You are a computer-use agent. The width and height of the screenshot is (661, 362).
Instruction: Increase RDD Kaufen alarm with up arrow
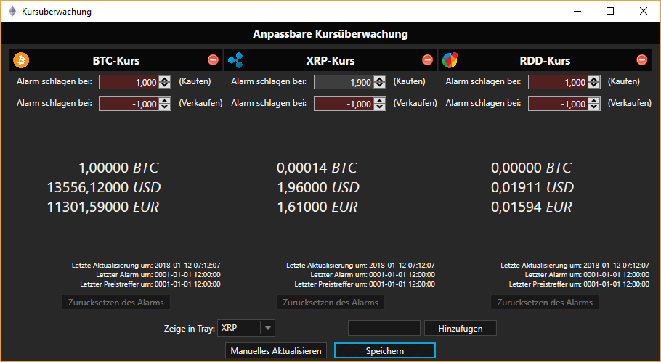click(x=594, y=79)
